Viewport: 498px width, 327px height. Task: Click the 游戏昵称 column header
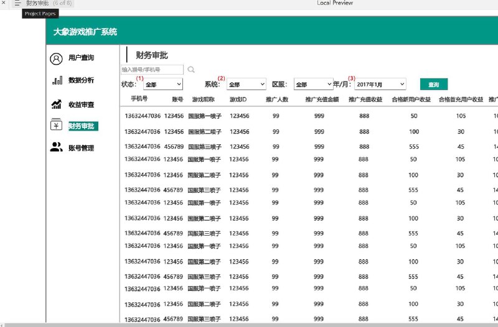[204, 99]
